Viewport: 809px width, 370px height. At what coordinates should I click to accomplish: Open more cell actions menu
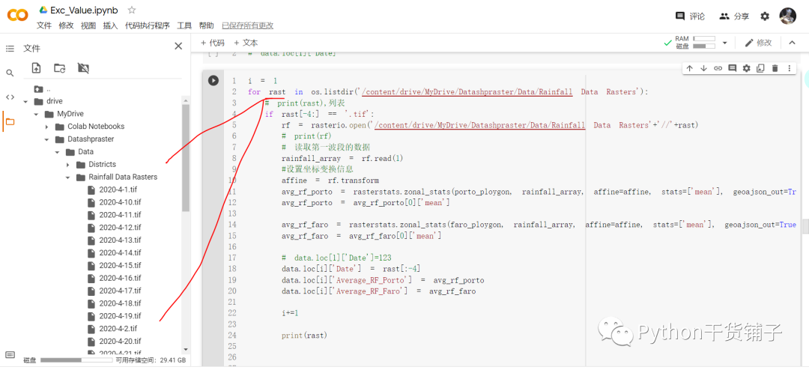789,68
